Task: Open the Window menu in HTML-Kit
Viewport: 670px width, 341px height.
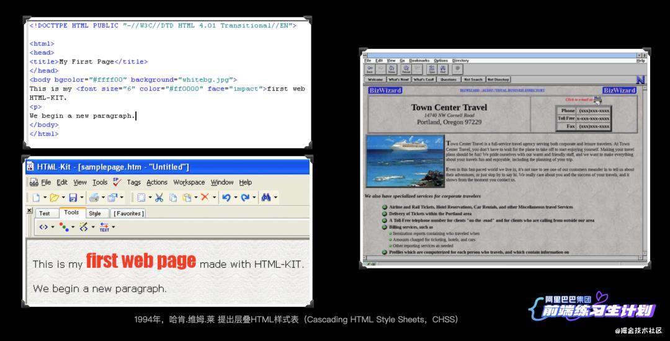Action: (x=222, y=182)
